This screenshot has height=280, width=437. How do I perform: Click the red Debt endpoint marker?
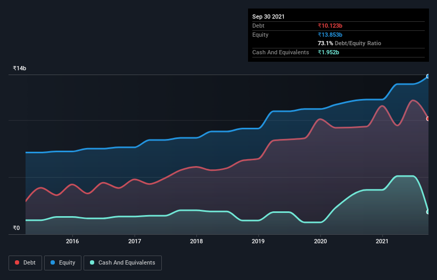coord(428,119)
